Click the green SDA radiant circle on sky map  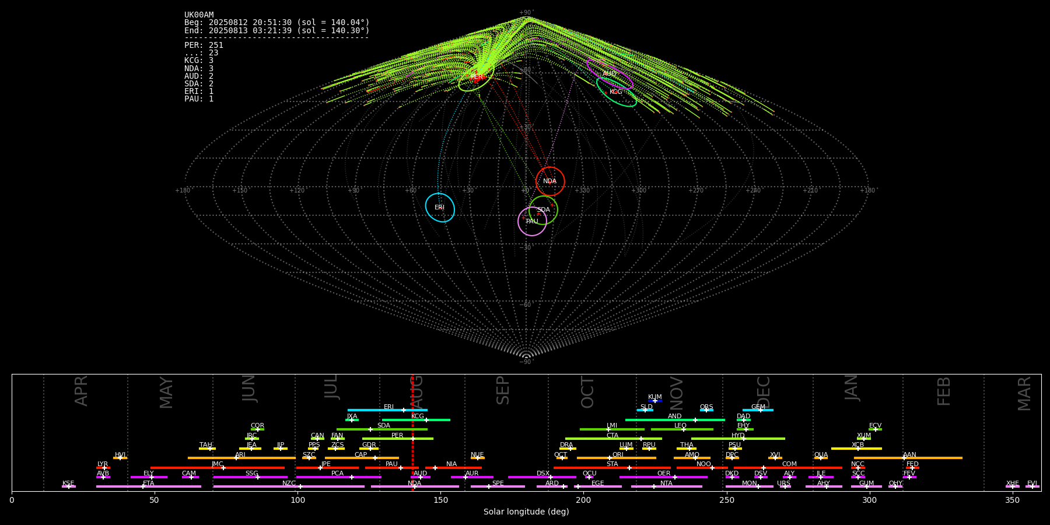coord(543,210)
